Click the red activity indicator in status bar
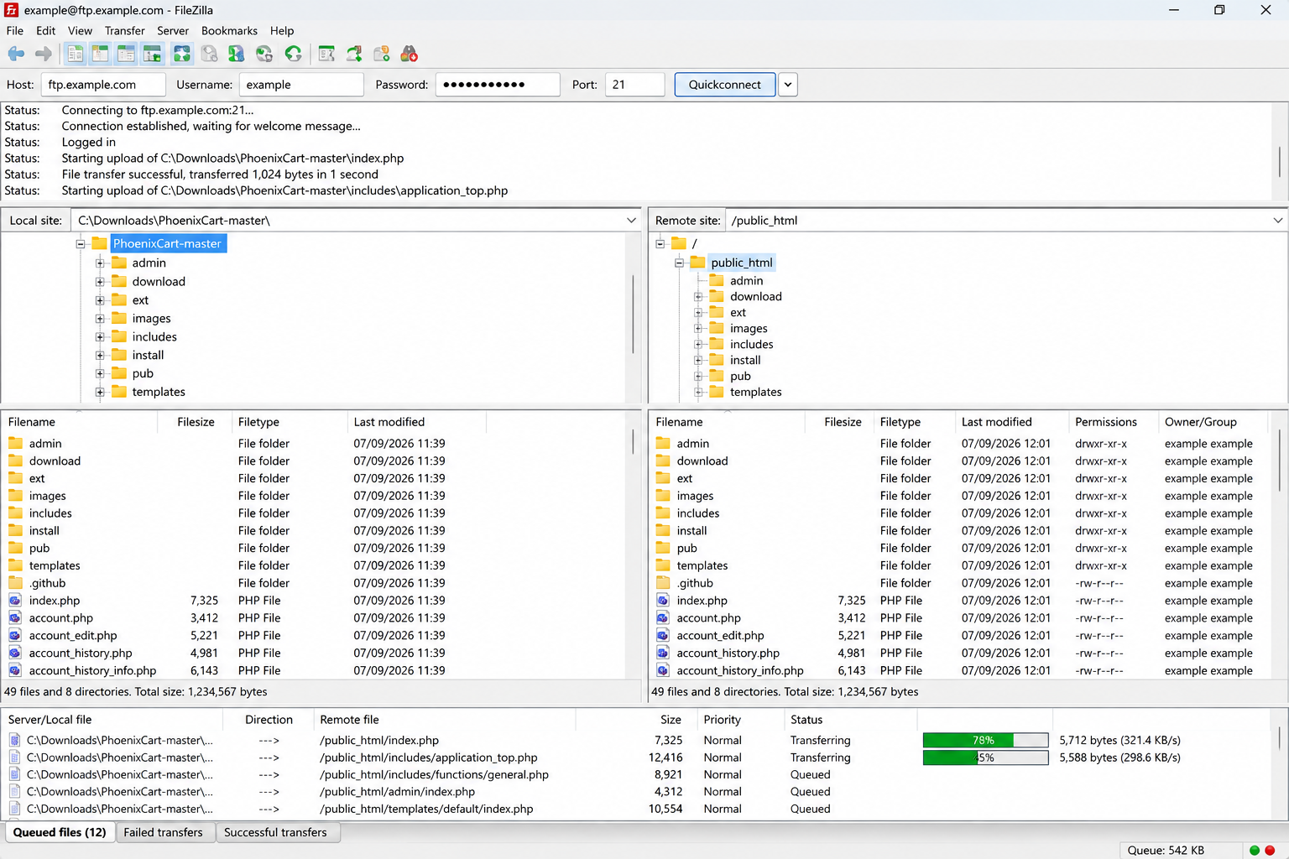This screenshot has width=1289, height=859. pos(1270,851)
